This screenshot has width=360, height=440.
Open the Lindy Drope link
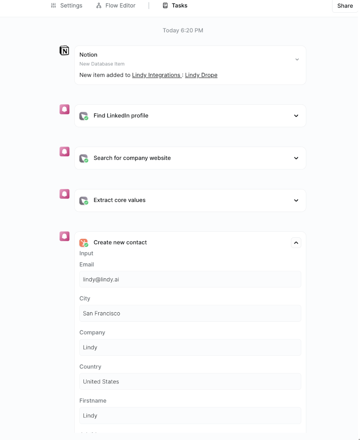[201, 75]
